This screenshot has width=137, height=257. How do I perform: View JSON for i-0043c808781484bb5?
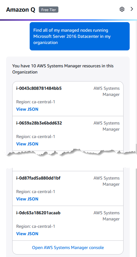pyautogui.click(x=27, y=109)
